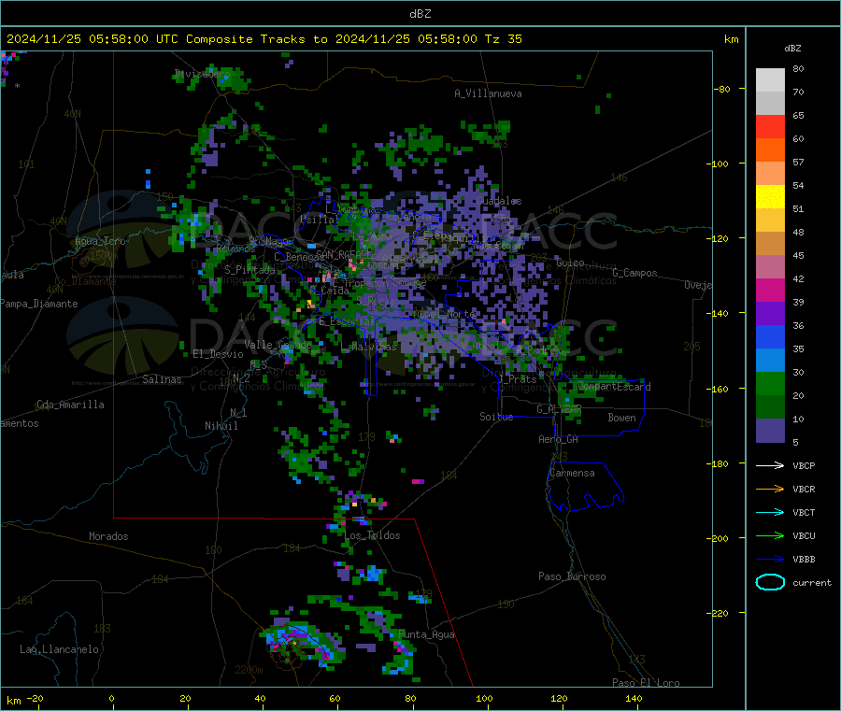The height and width of the screenshot is (711, 841).
Task: Click the orange VBCR arrow icon
Action: pyautogui.click(x=770, y=489)
